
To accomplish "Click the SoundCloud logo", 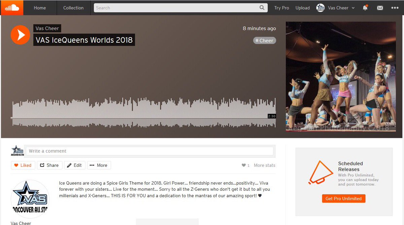I will (12, 7).
